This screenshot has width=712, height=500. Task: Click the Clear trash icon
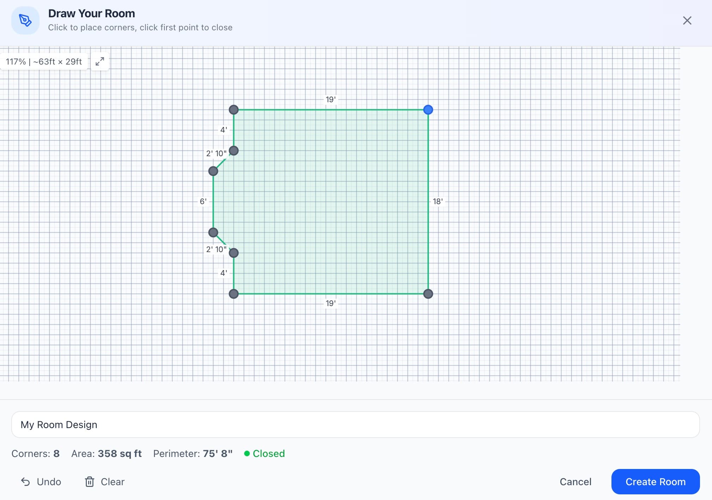coord(90,482)
